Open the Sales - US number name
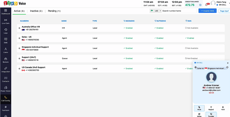Viewport: 230px width, 117px height. (27, 37)
